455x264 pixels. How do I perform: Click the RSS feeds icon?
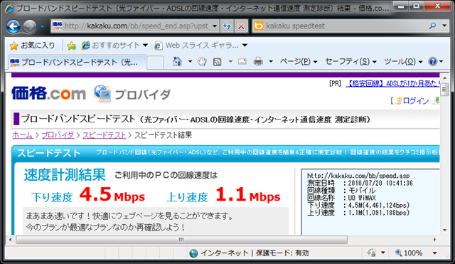pyautogui.click(x=217, y=62)
